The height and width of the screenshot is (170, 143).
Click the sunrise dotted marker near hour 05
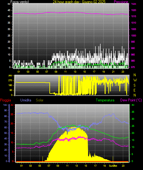(x=43, y=159)
